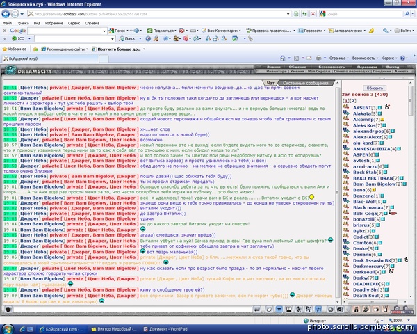This screenshot has height=334, width=417.
Task: Click player name AMNESIA-IBIZA
Action: pos(372,149)
